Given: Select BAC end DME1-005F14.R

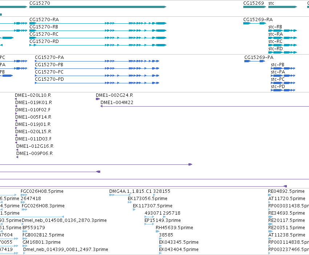Looking at the screenshot, I should [x=33, y=117].
